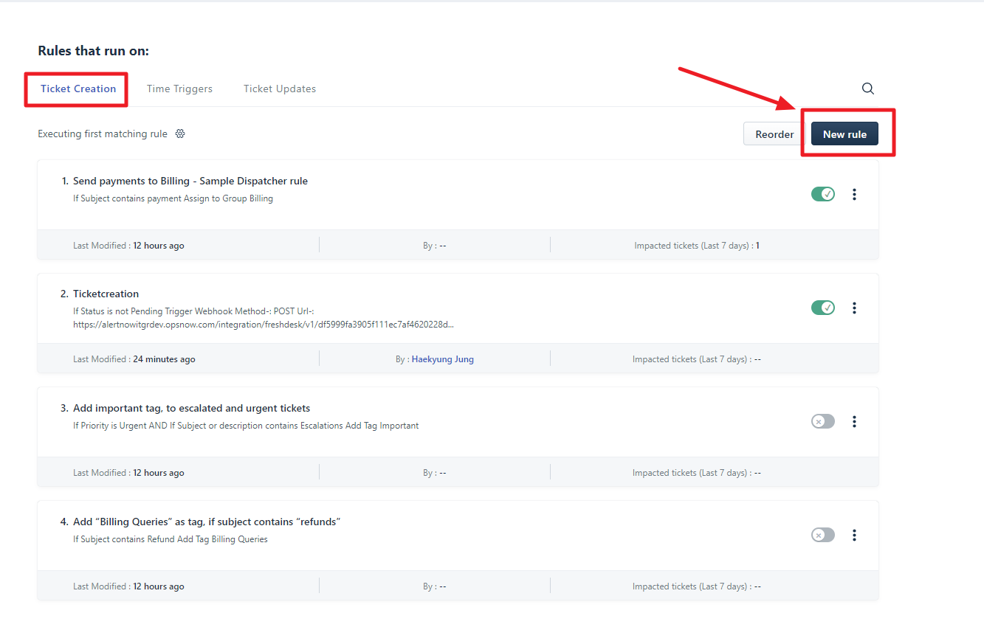The height and width of the screenshot is (644, 984).
Task: Open three-dot menu for Send payments to Billing rule
Action: point(854,194)
